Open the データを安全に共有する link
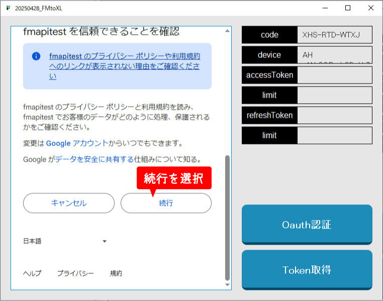Screen dimensions: 383x301 [x=94, y=160]
